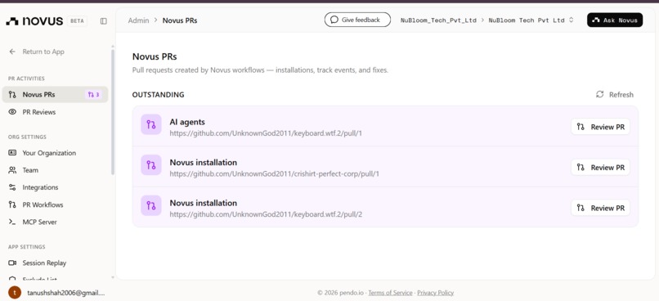Click the Novus PRs page heading
This screenshot has height=301, width=659.
point(155,56)
